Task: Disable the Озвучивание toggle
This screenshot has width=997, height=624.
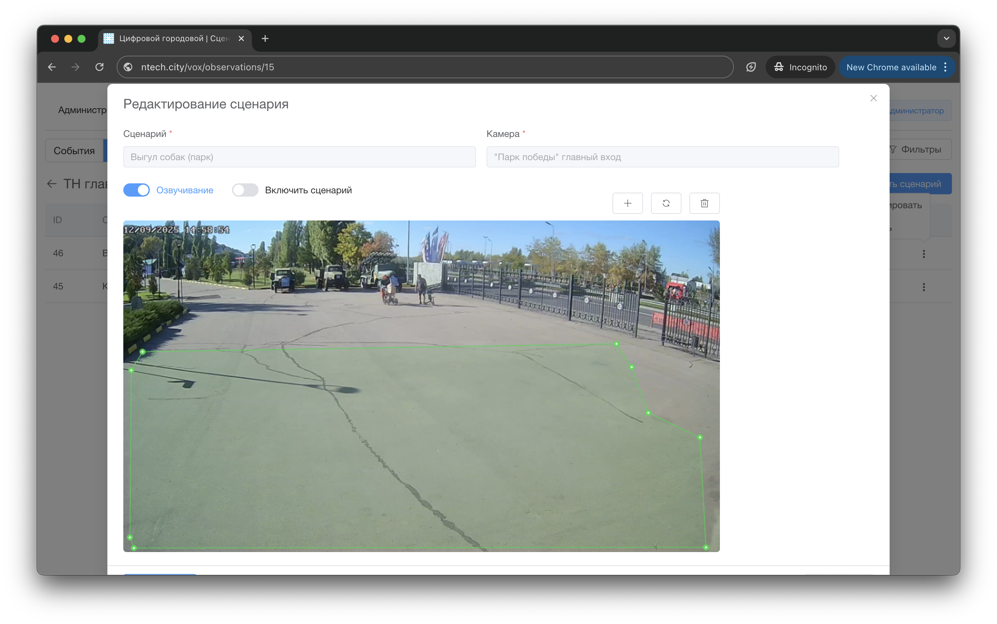Action: pyautogui.click(x=137, y=190)
